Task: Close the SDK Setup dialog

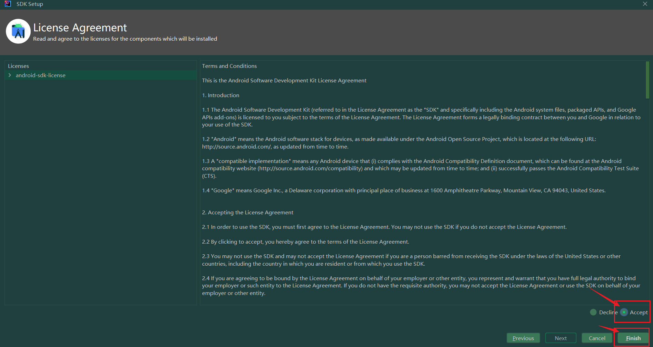Action: tap(645, 4)
